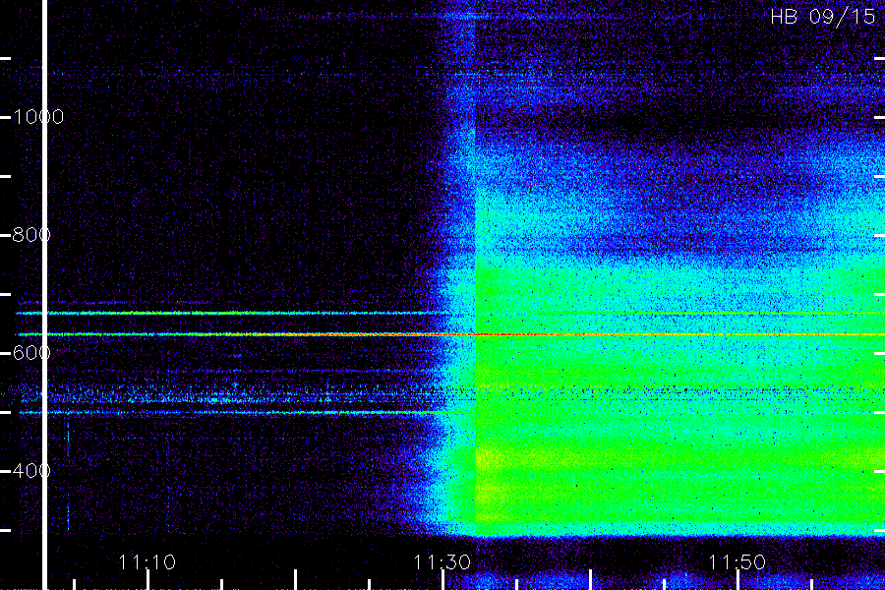Click the 11:50 time axis label

(x=737, y=562)
